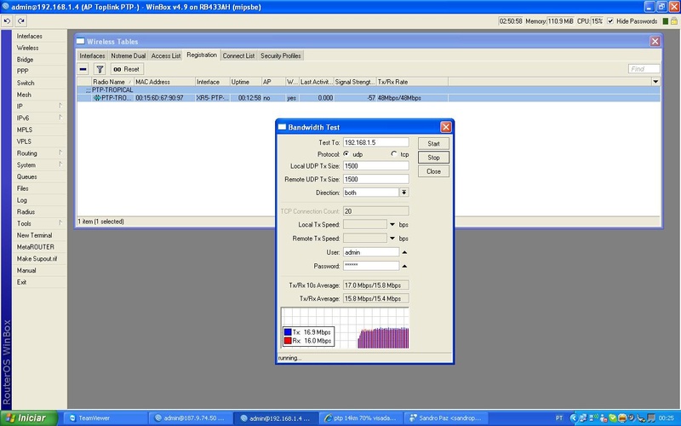The width and height of the screenshot is (681, 426).
Task: Click the 00:15:6D:67:90:97 MAC address cell
Action: click(x=159, y=98)
